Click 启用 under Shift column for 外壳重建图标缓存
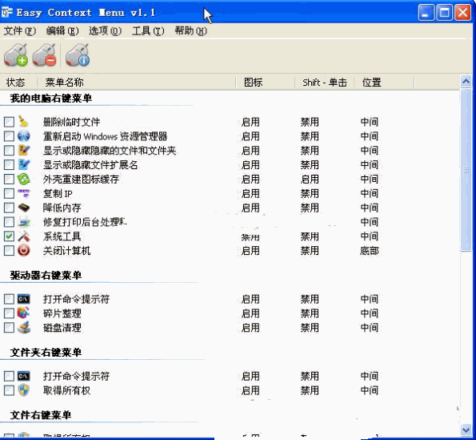Viewport: 476px width, 440px height. click(x=310, y=179)
